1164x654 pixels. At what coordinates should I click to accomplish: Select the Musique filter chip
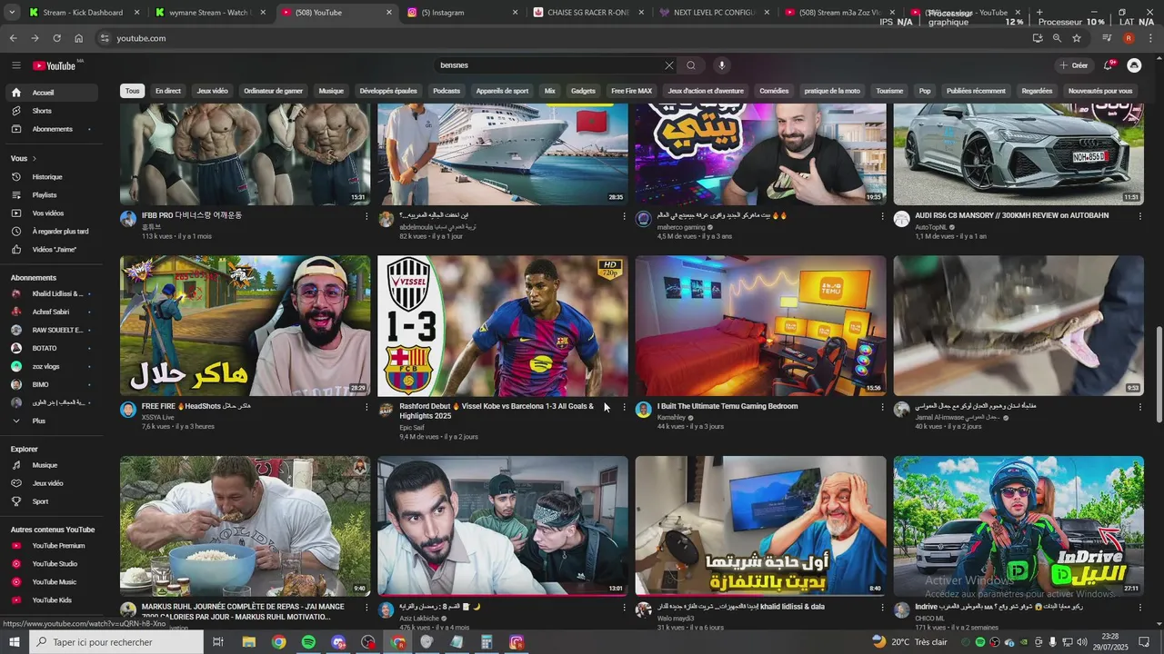(331, 91)
